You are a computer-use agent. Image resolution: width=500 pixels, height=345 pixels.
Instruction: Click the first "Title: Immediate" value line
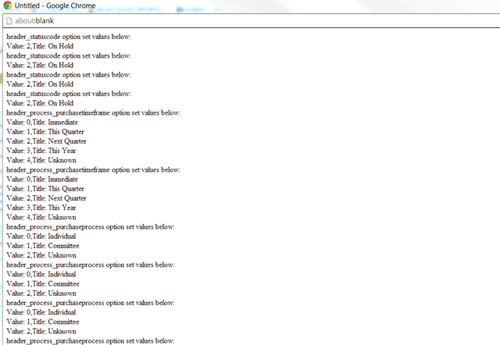coord(42,123)
